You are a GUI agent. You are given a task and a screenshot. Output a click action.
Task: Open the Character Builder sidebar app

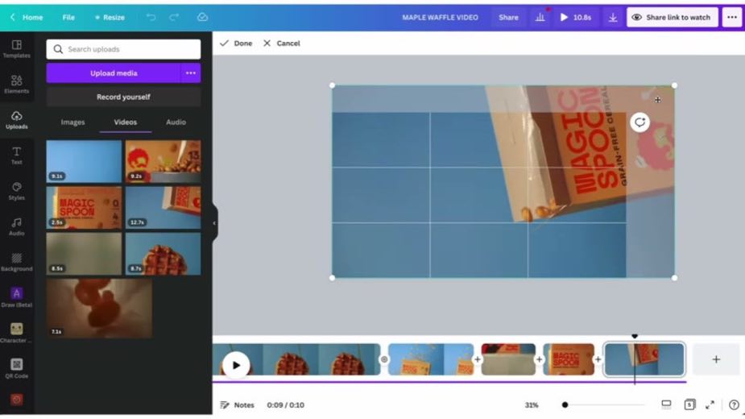click(x=17, y=333)
